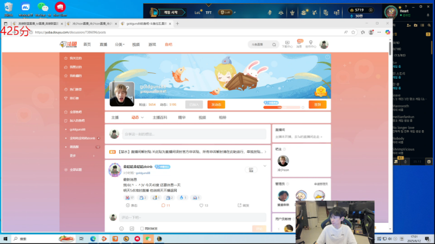435x244 pixels.
Task: Open 加入的鱼吧 in sidebar
Action: [74, 120]
